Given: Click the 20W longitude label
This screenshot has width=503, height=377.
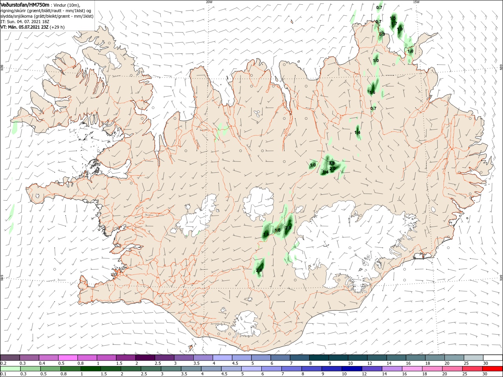Looking at the screenshot, I should (209, 2).
